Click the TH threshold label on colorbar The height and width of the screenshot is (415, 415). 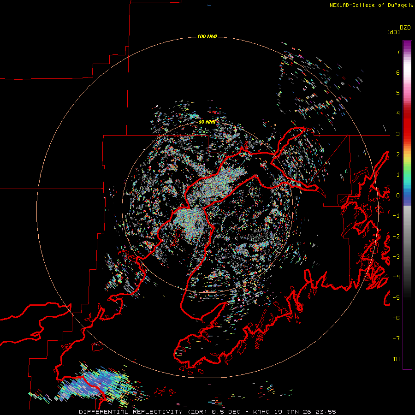point(396,359)
